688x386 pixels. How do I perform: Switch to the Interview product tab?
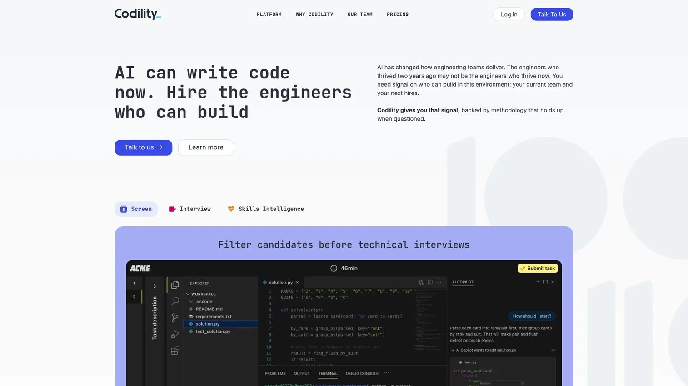click(190, 209)
